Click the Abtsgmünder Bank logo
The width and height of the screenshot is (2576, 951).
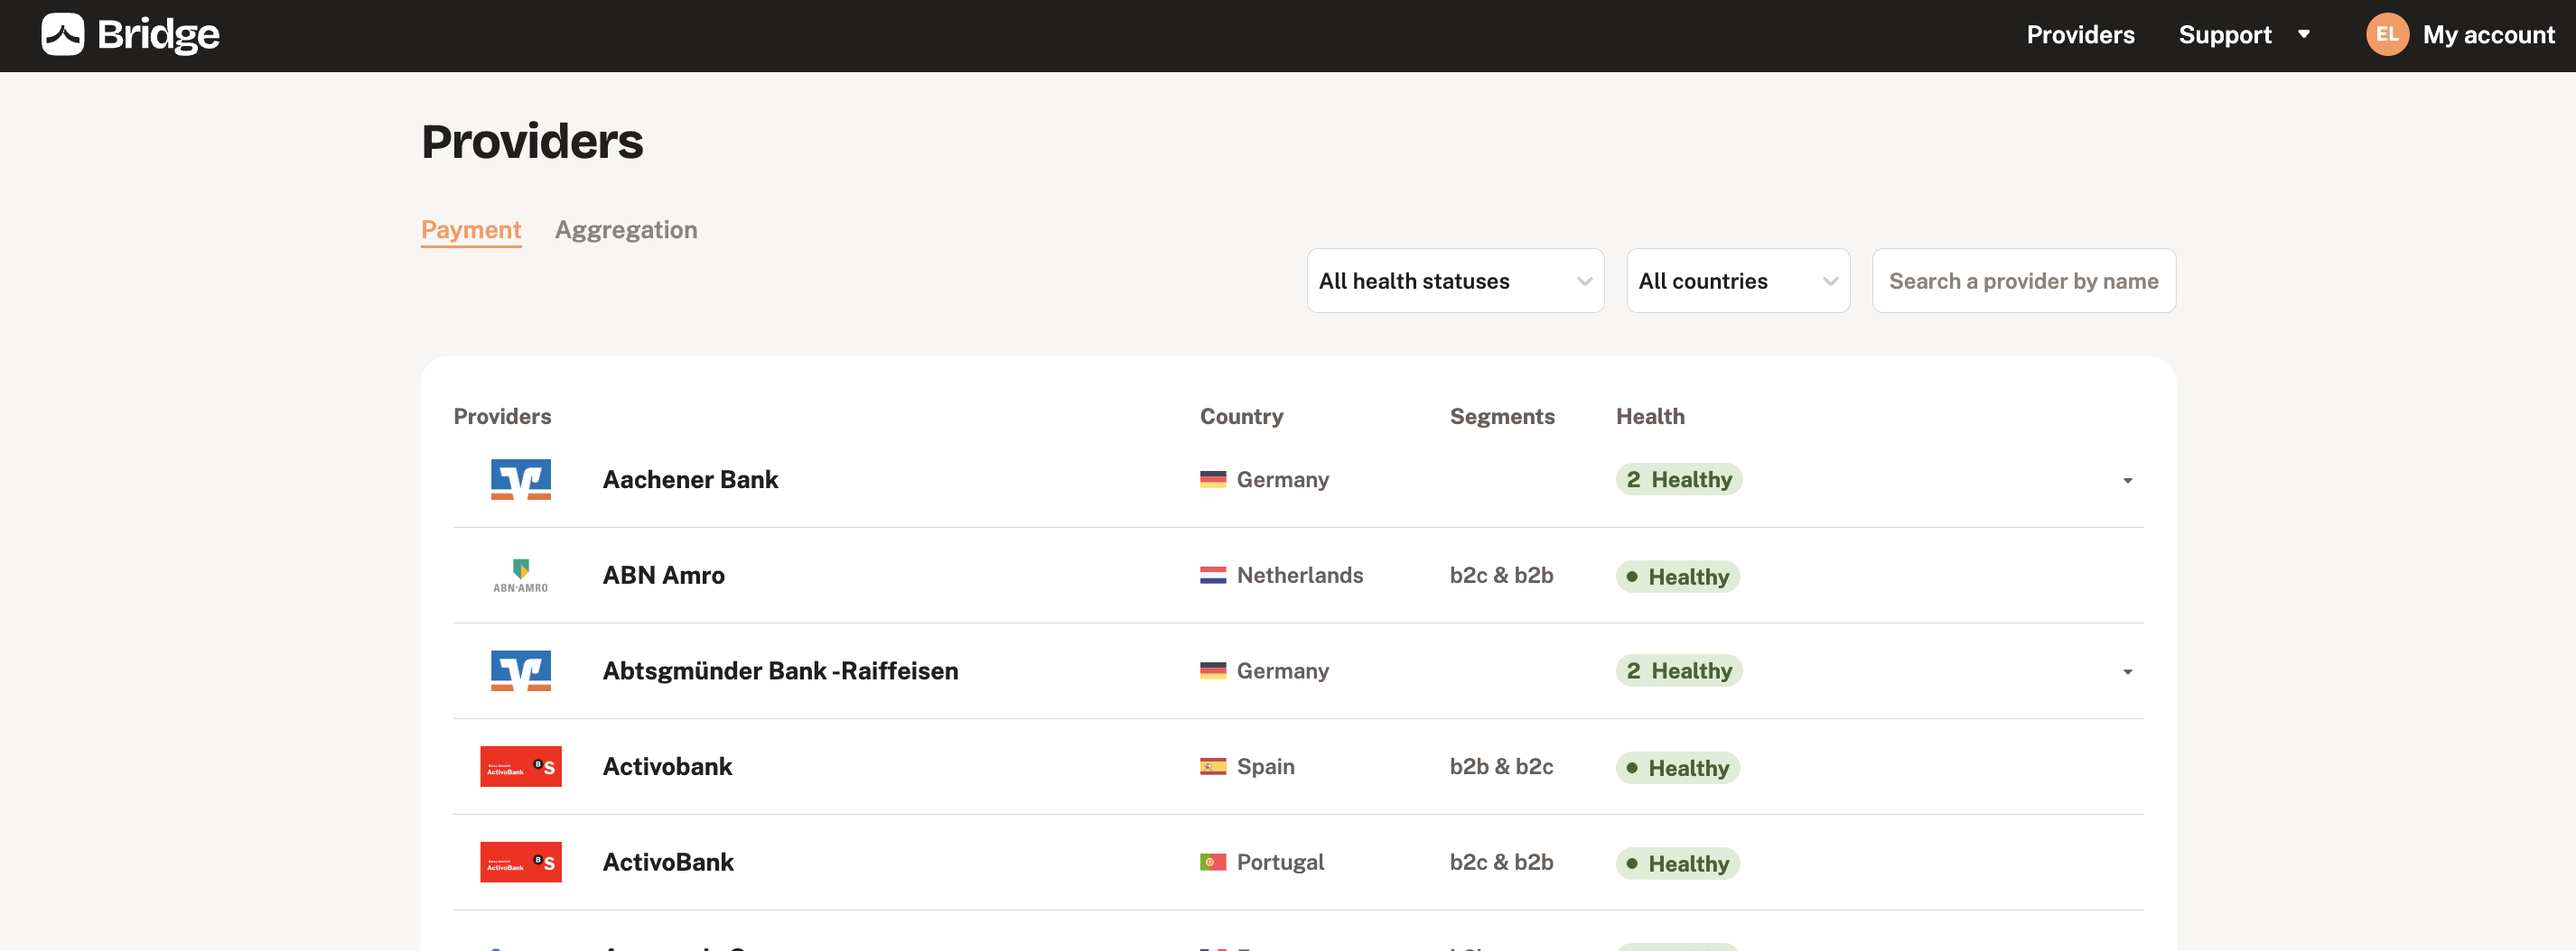point(520,671)
